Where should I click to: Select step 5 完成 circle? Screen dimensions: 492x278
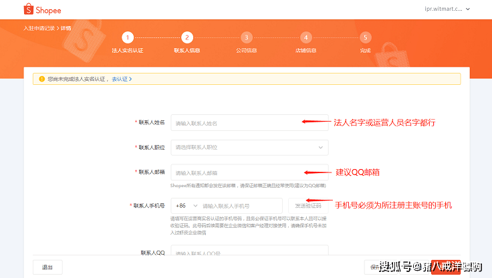click(365, 37)
